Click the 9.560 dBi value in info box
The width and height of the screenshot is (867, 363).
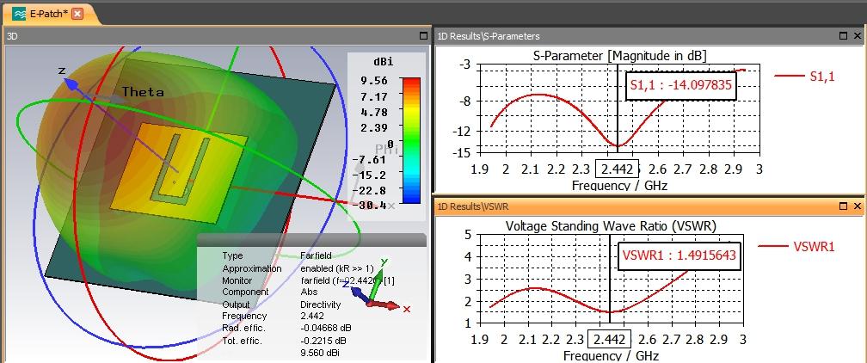tap(320, 353)
